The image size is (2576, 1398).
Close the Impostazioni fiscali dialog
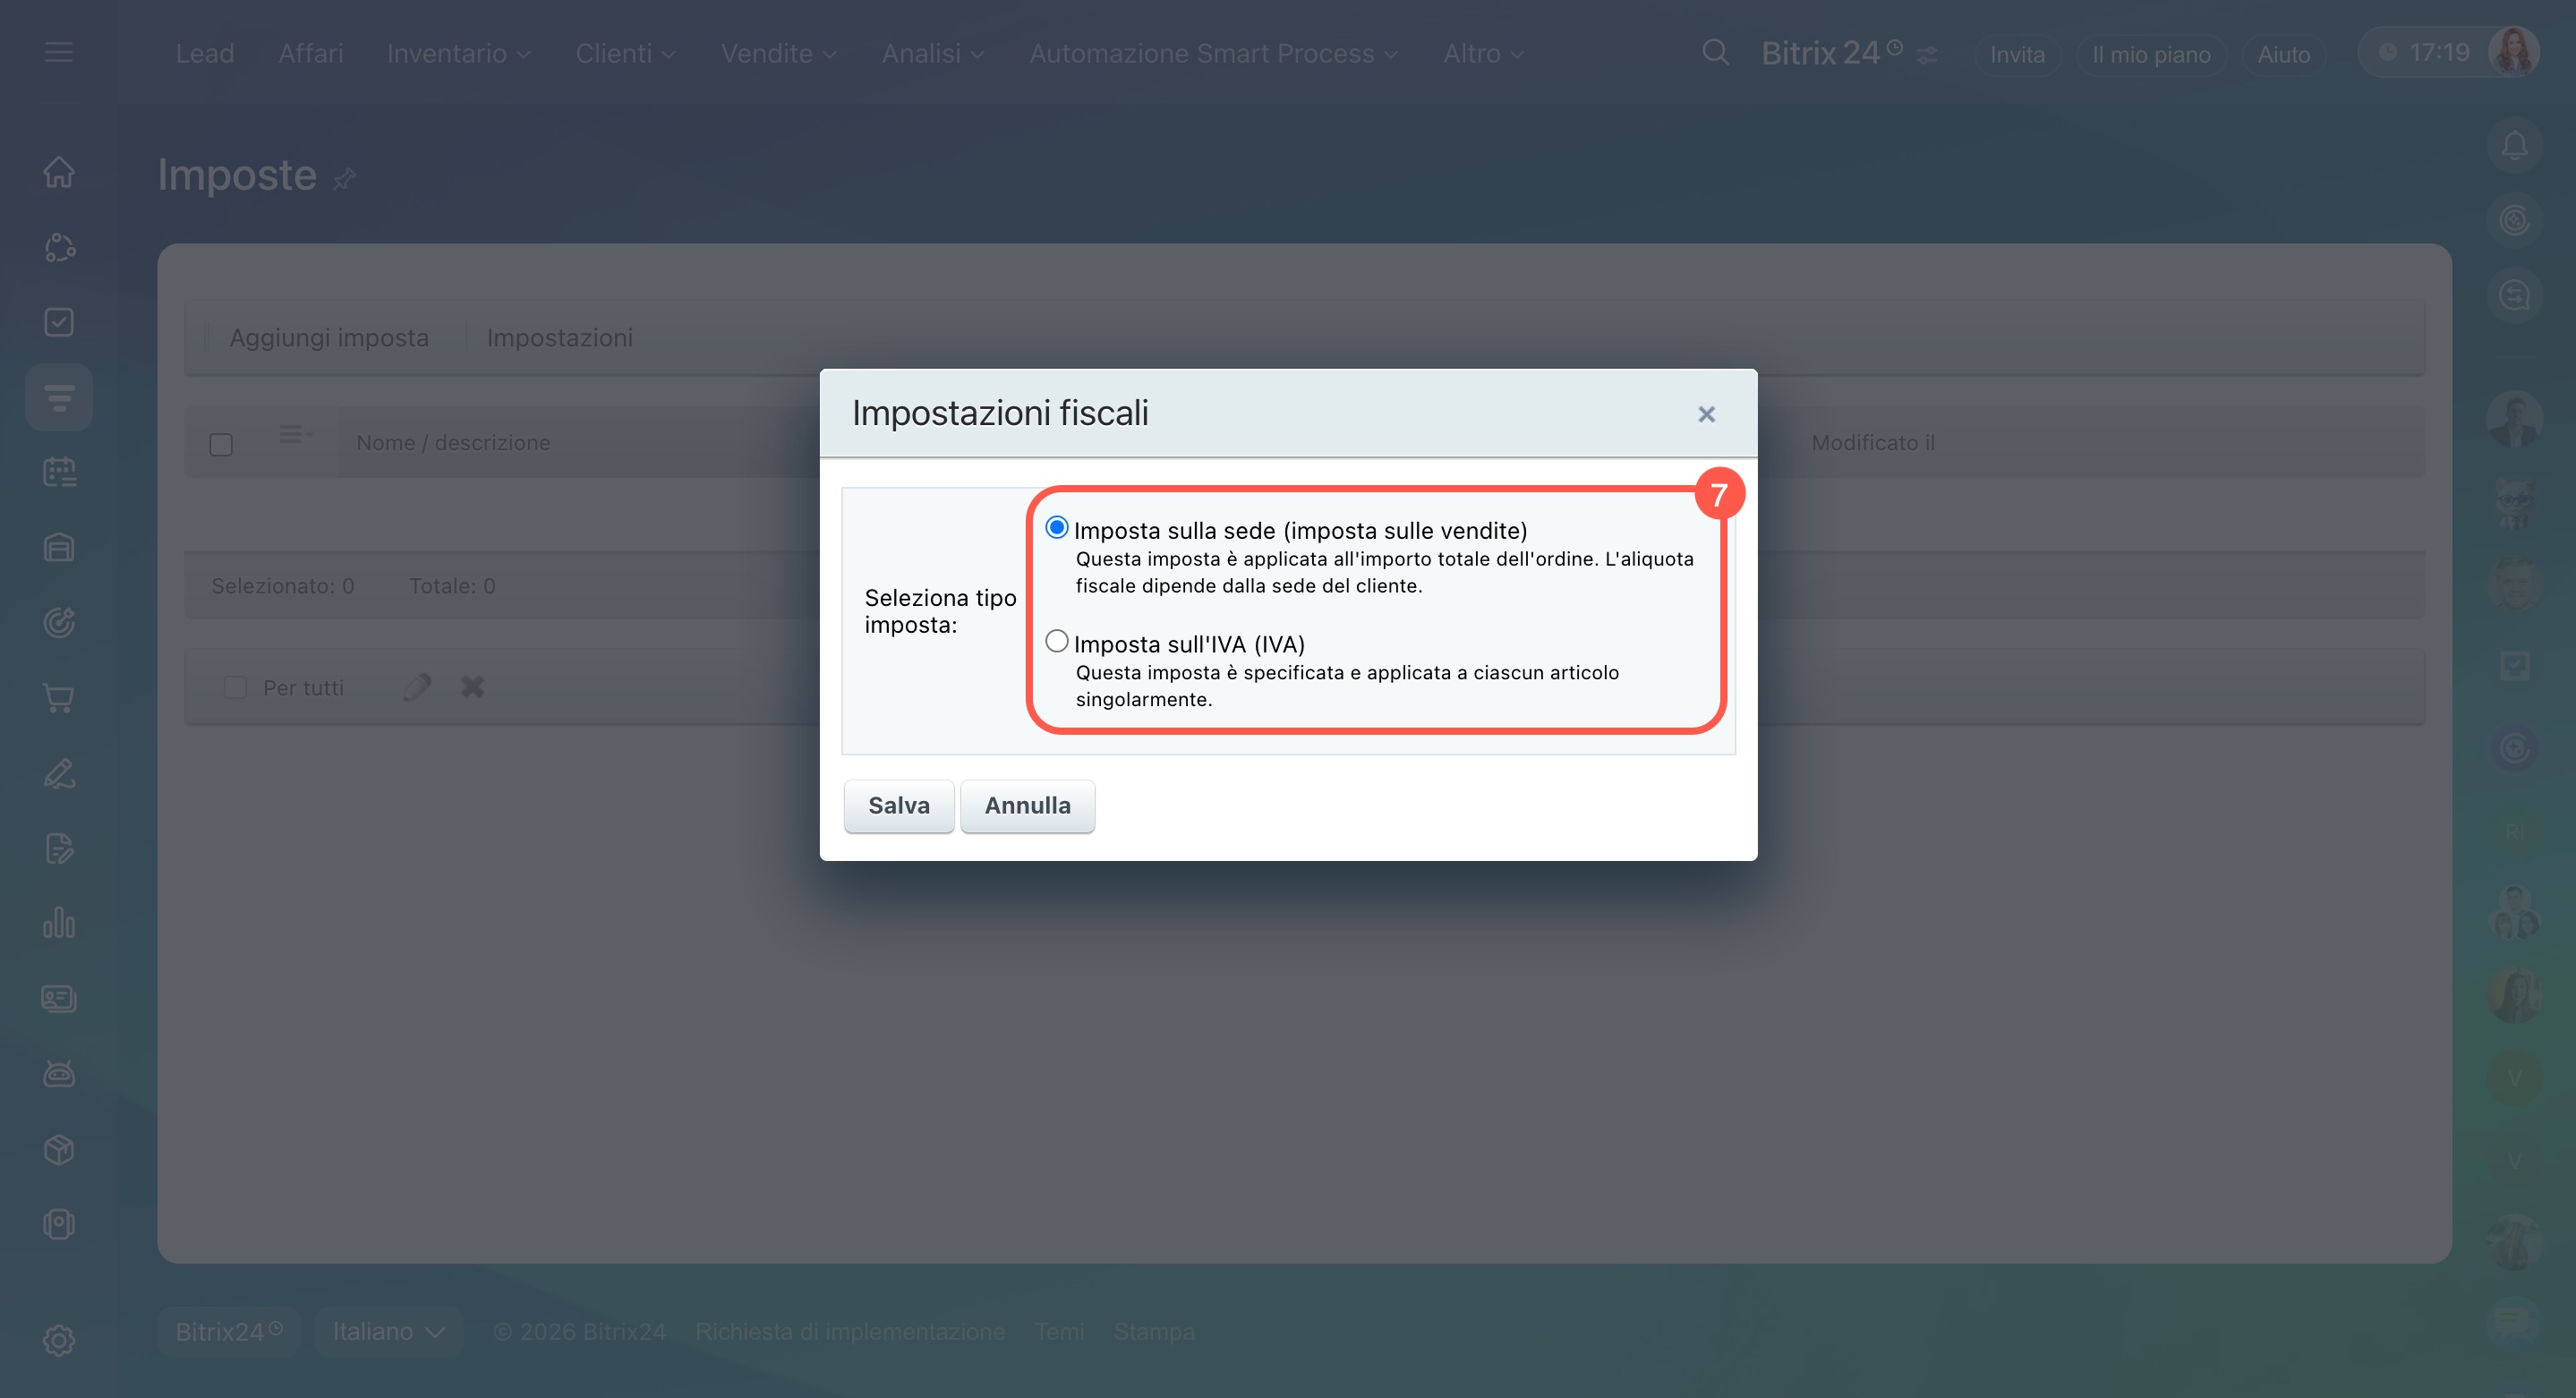tap(1706, 414)
